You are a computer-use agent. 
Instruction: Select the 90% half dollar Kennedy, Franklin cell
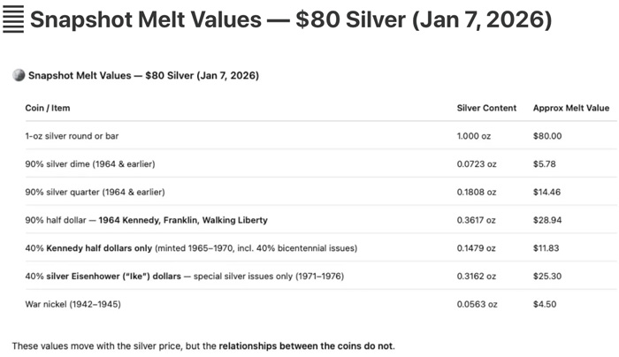pyautogui.click(x=146, y=220)
